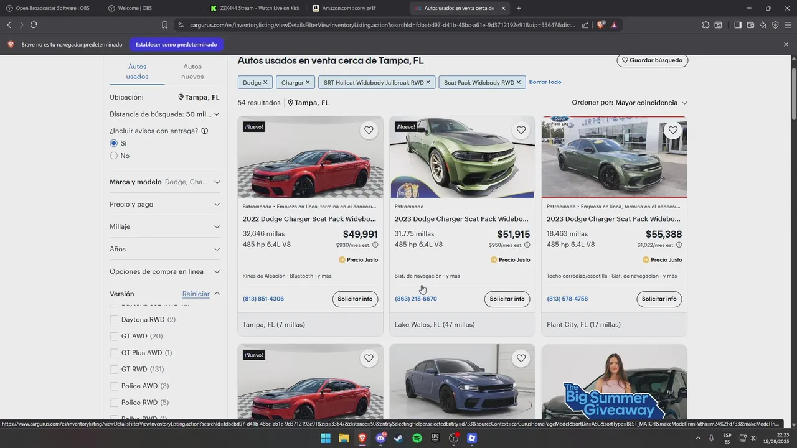Image resolution: width=797 pixels, height=448 pixels.
Task: Open the share icon in address bar
Action: click(x=585, y=25)
